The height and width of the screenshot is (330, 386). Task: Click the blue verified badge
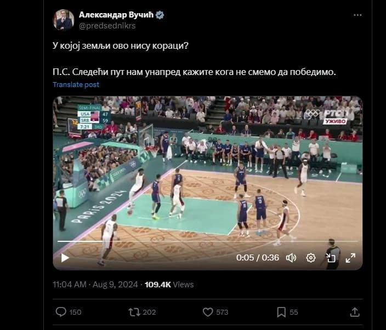[160, 15]
